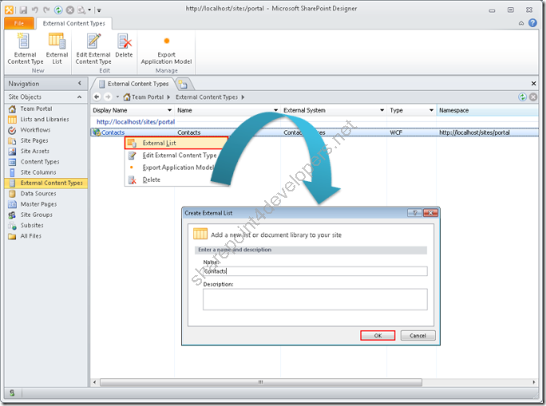The width and height of the screenshot is (546, 406).
Task: Click the green Refresh icon in title bar
Action: pos(58,10)
